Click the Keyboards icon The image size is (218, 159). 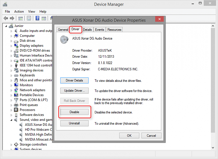pyautogui.click(x=16, y=75)
